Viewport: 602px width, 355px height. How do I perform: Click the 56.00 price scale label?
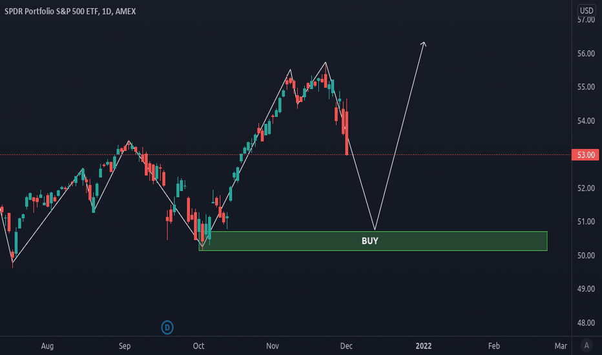click(586, 54)
